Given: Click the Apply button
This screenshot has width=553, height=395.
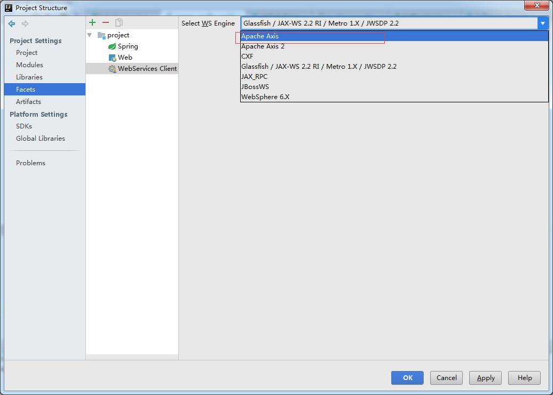Looking at the screenshot, I should [486, 378].
